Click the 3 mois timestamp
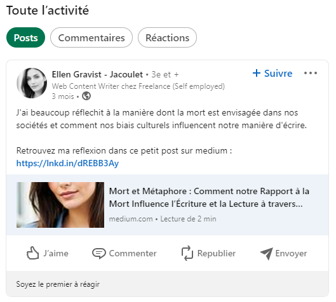 [x=63, y=96]
